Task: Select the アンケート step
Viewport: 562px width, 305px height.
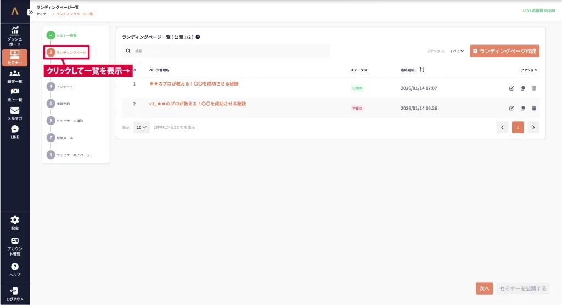Action: [64, 87]
